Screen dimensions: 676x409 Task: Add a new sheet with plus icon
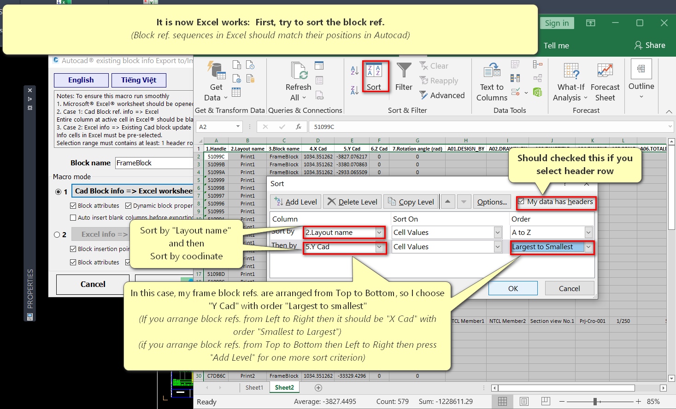[x=318, y=388]
